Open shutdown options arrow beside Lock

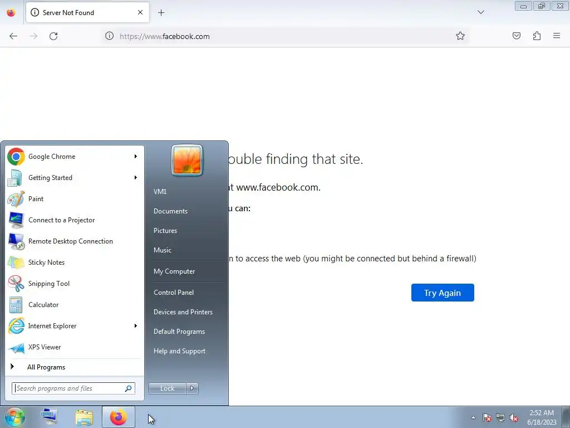[192, 388]
